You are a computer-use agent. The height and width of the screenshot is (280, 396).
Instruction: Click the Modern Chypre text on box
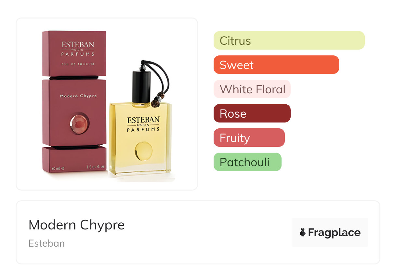click(78, 96)
